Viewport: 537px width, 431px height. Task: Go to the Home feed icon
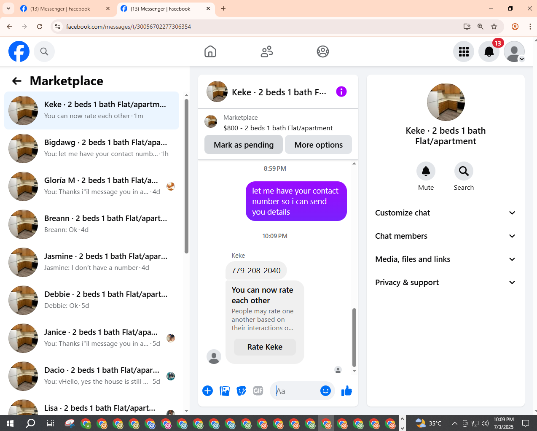210,51
